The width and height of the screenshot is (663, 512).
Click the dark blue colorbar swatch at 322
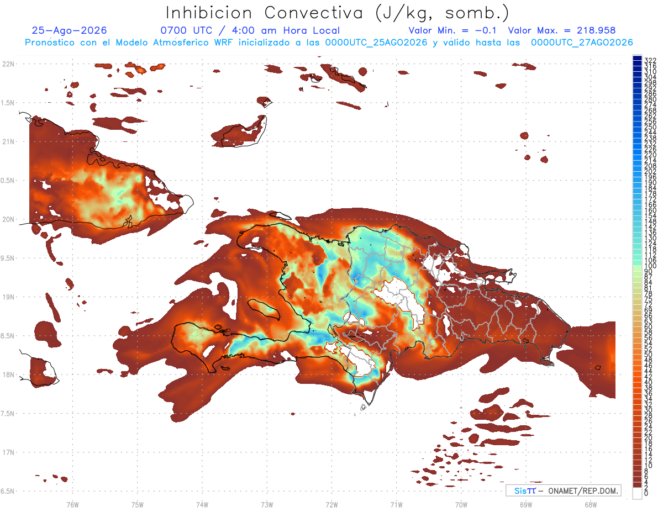pos(637,59)
